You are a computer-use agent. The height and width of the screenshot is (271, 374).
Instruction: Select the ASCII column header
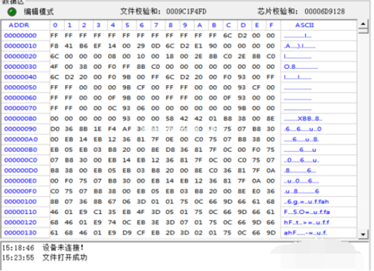coord(305,25)
